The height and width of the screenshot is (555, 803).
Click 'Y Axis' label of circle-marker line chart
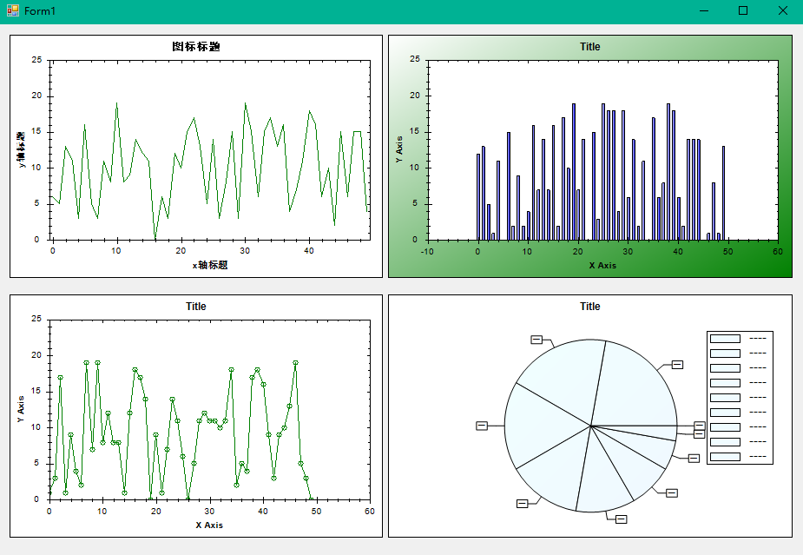pos(21,409)
